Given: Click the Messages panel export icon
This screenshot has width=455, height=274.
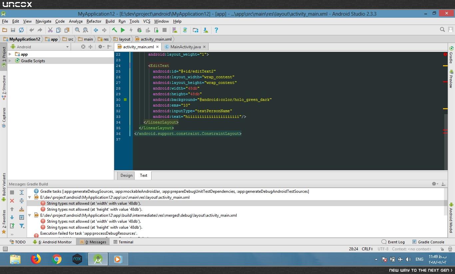Looking at the screenshot, I should click(12, 226).
